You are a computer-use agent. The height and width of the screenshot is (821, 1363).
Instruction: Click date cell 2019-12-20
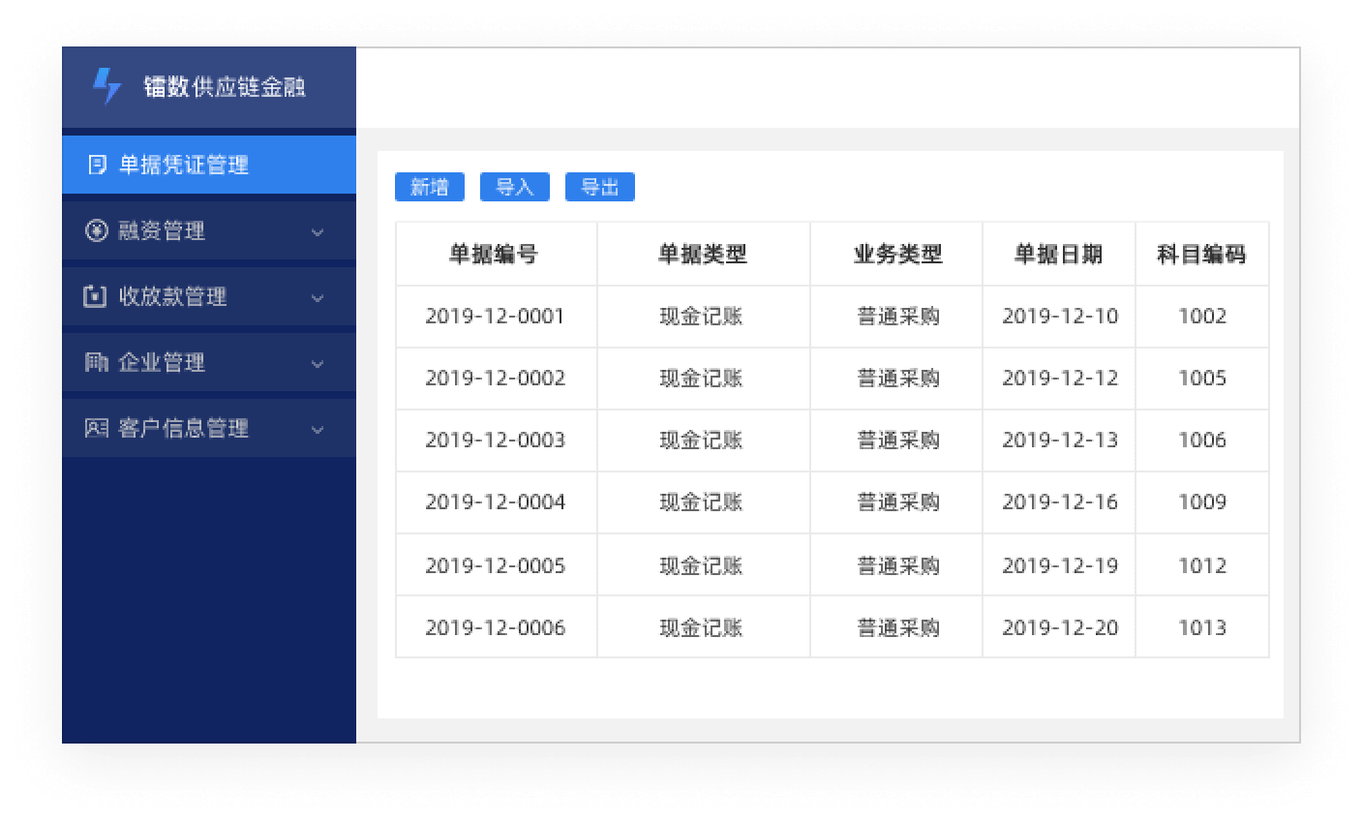tap(1060, 627)
